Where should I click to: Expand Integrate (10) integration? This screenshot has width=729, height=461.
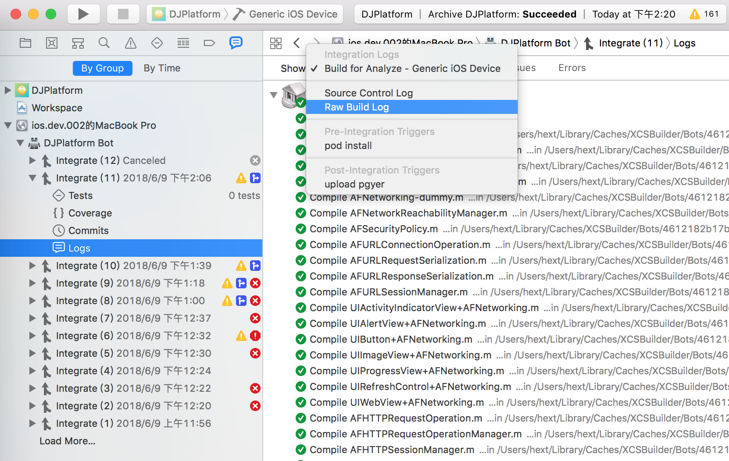[32, 266]
